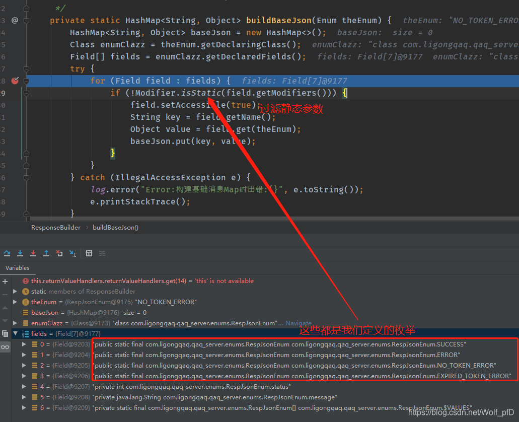Click the move watch down arrow
Image resolution: width=519 pixels, height=422 pixels.
[x=5, y=321]
